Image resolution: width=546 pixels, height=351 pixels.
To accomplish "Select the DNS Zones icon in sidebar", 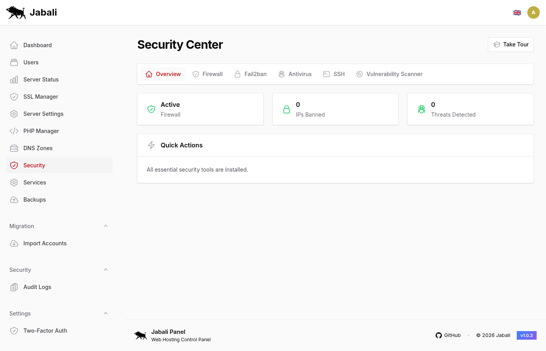I will (14, 148).
